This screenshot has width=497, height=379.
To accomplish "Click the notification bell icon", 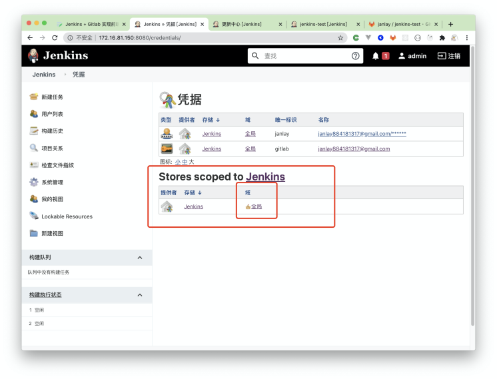I will (x=376, y=56).
